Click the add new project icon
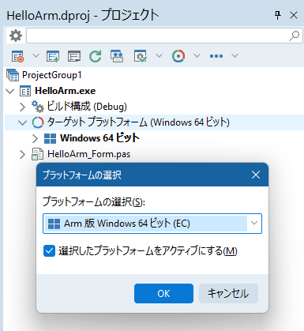 click(53, 56)
